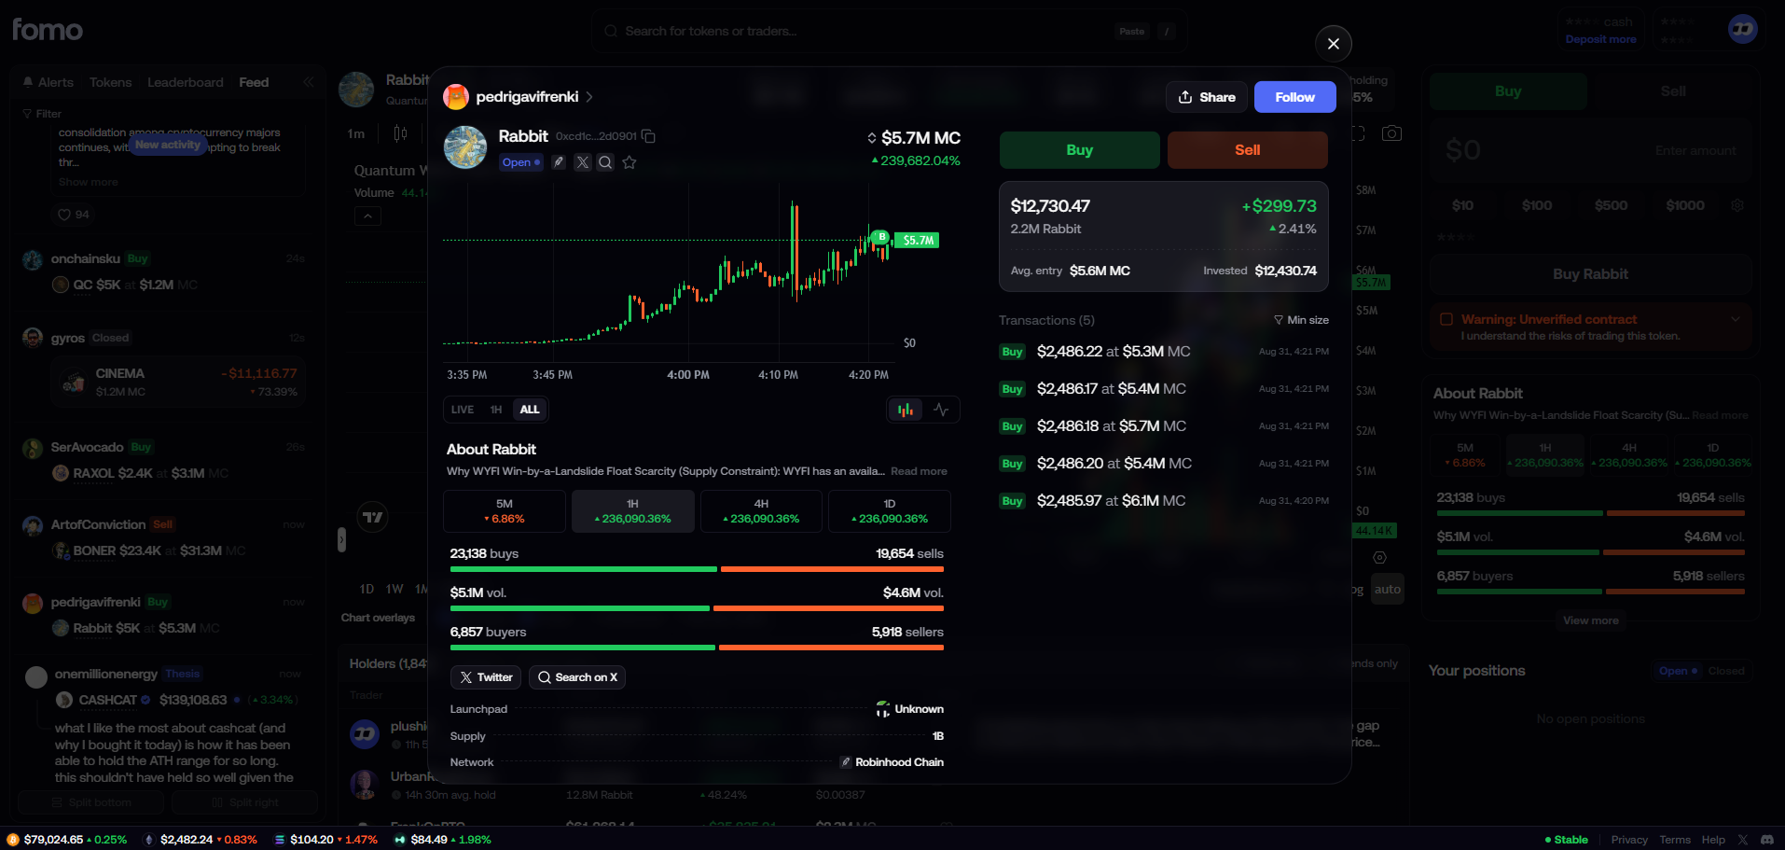
Task: Click pedrigavifrenki's cat avatar in modal
Action: pyautogui.click(x=456, y=96)
